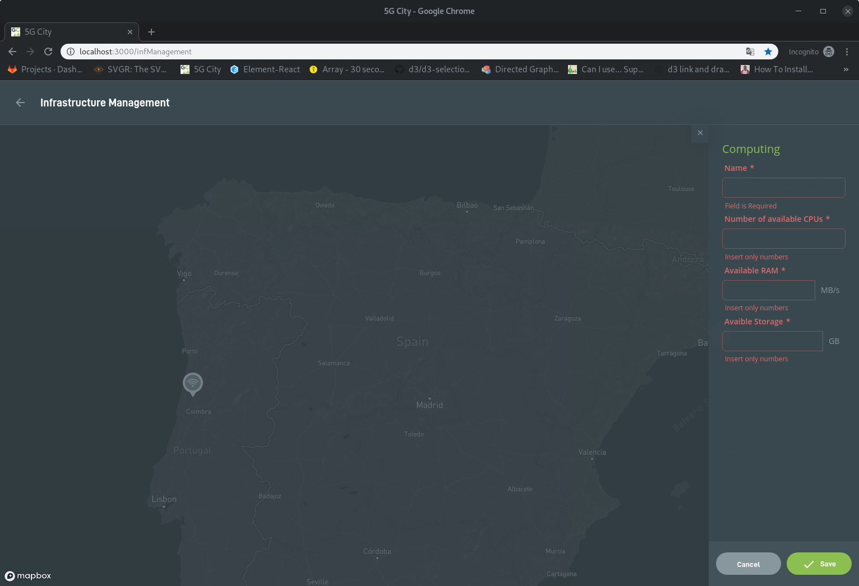Click the browser back navigation arrow
The width and height of the screenshot is (859, 586).
pyautogui.click(x=12, y=52)
